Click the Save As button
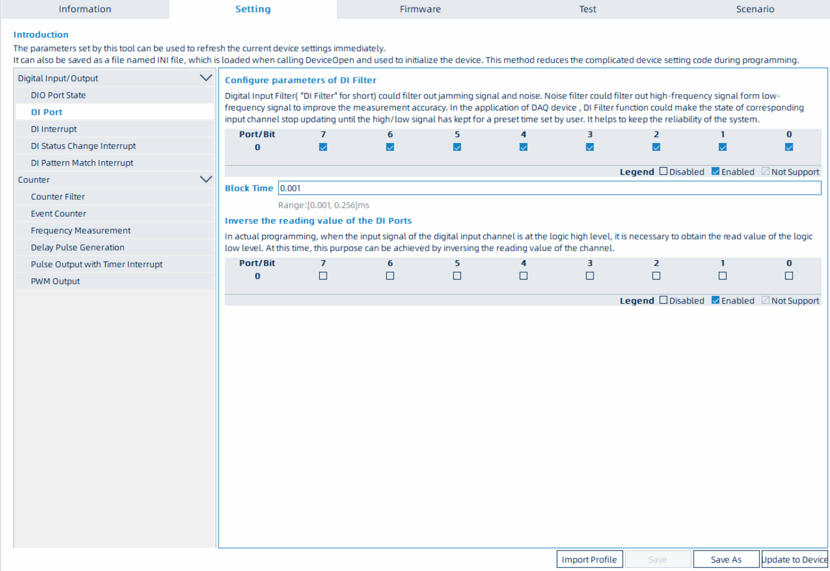Screen dimensions: 830x571 (x=726, y=560)
